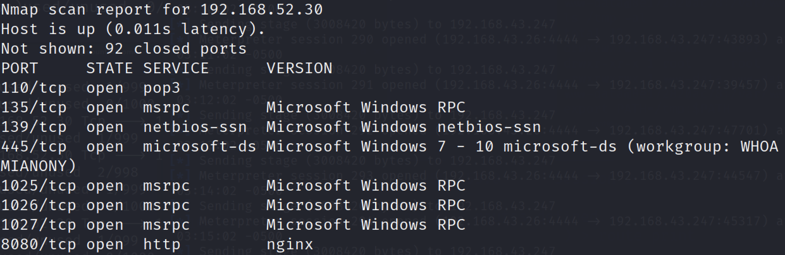Click the 1027/tcp port entry
Viewport: 785px width, 255px height.
38,225
